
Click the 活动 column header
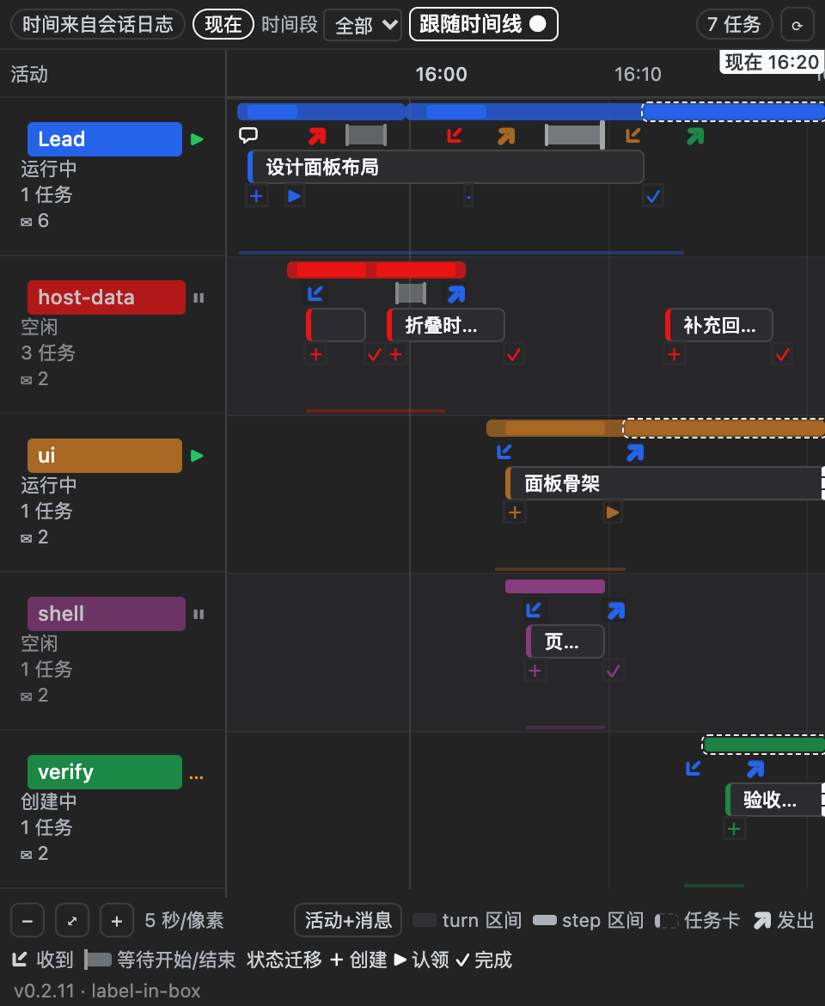pos(29,75)
